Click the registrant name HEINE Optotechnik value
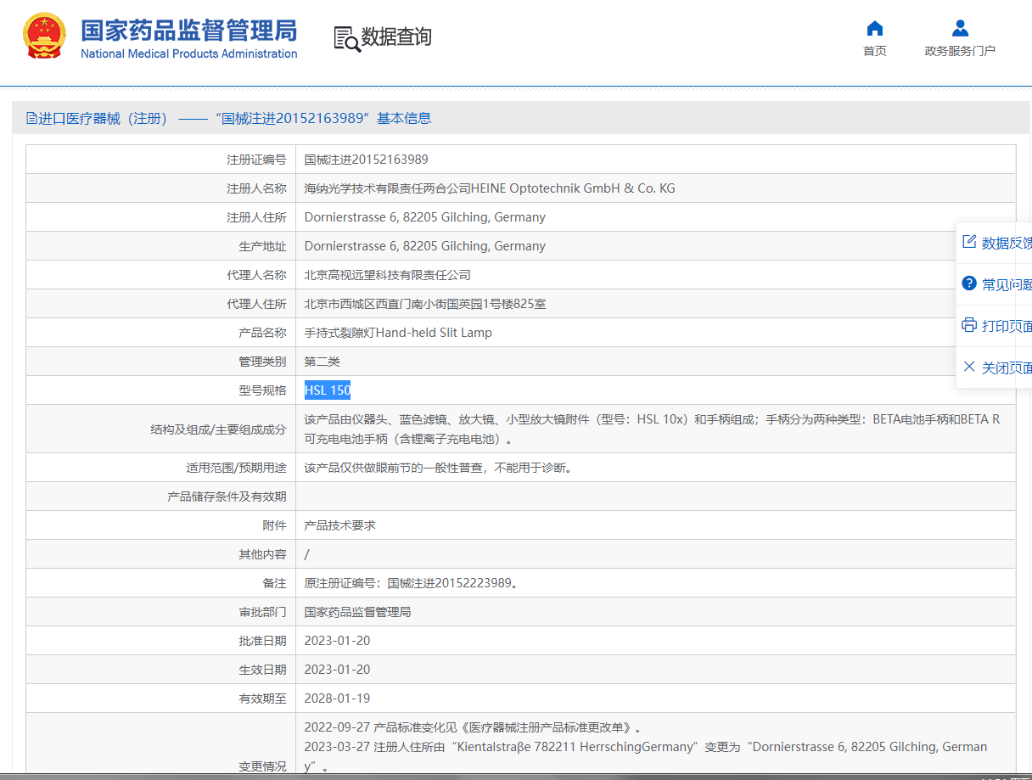This screenshot has height=780, width=1032. click(x=490, y=188)
